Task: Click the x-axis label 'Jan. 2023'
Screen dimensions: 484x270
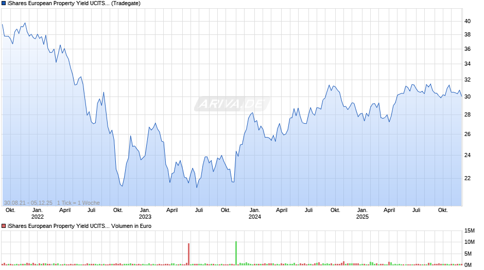Action: pos(145,214)
